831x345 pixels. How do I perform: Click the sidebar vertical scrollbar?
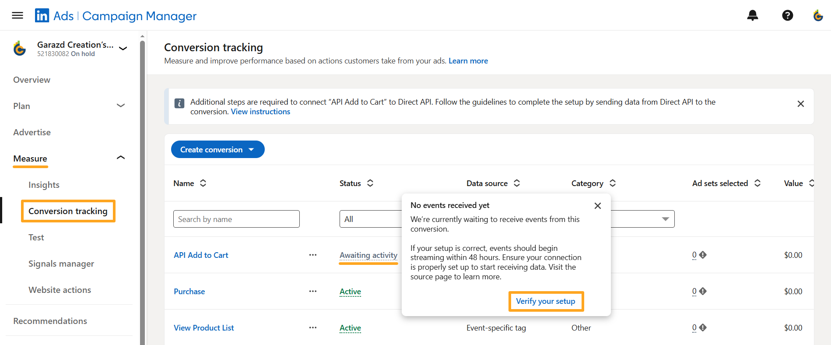[x=142, y=193]
